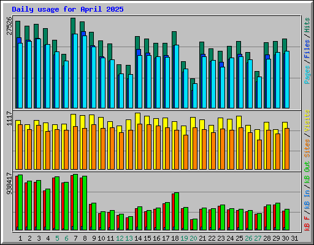
Task: Click green weekend day label 26
Action: tap(248, 238)
